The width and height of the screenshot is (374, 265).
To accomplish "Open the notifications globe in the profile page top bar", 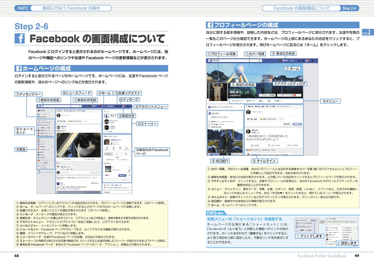I will (307, 60).
